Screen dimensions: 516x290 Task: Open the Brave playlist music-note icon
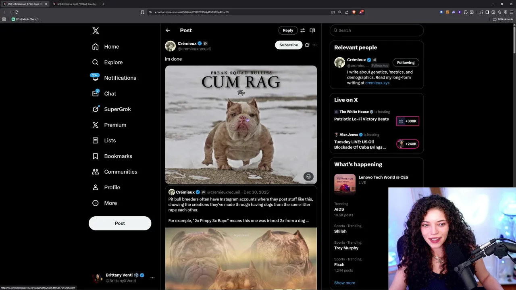tap(481, 12)
